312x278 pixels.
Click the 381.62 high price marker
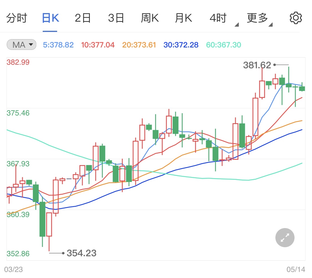(x=257, y=65)
